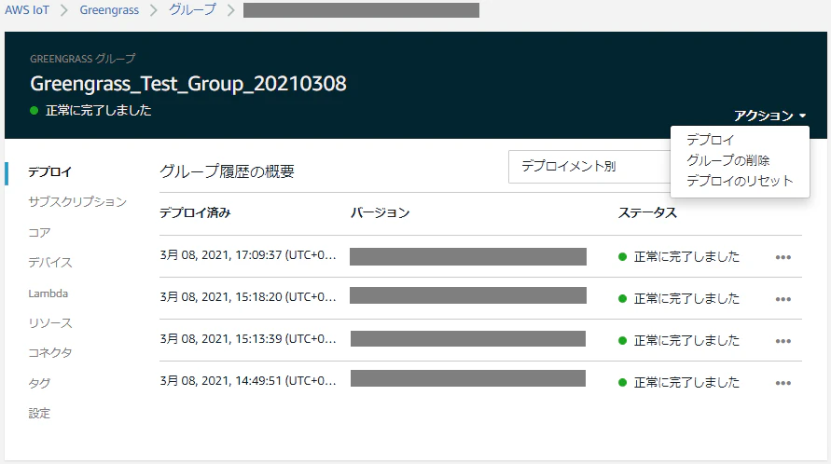
Task: Select the デプロイ sidebar tab
Action: point(49,171)
